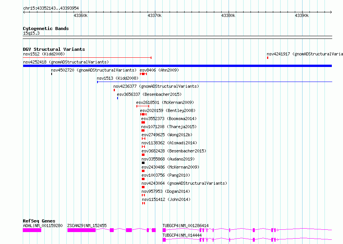Click the RefSeq Genes track title
The image size is (343, 244).
tap(39, 221)
